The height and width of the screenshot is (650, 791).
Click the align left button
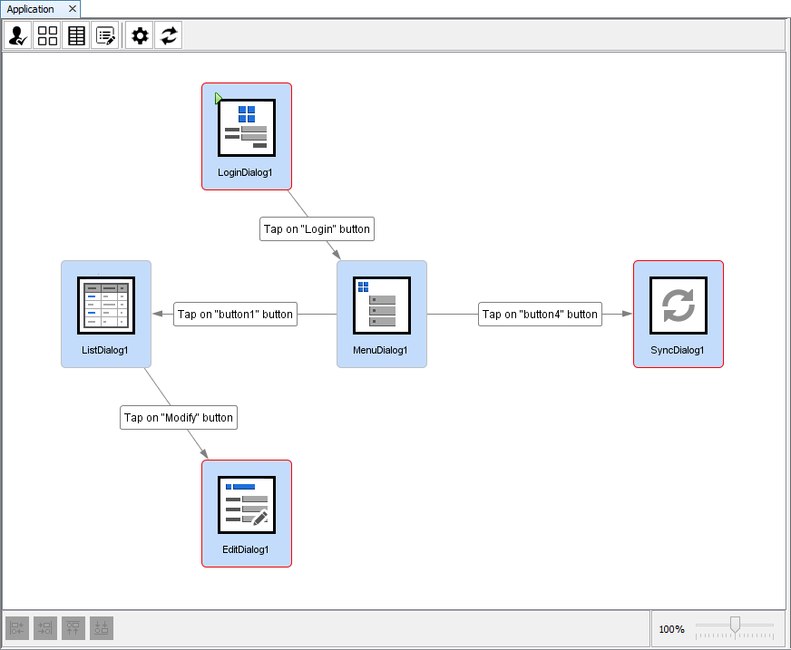17,627
